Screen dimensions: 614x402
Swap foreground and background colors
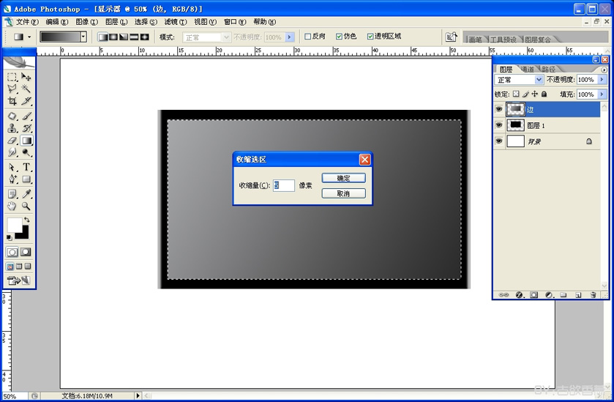tap(26, 220)
